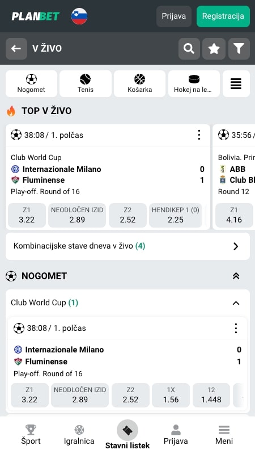Change language via Slovenian flag icon
The width and height of the screenshot is (255, 454).
click(x=79, y=16)
